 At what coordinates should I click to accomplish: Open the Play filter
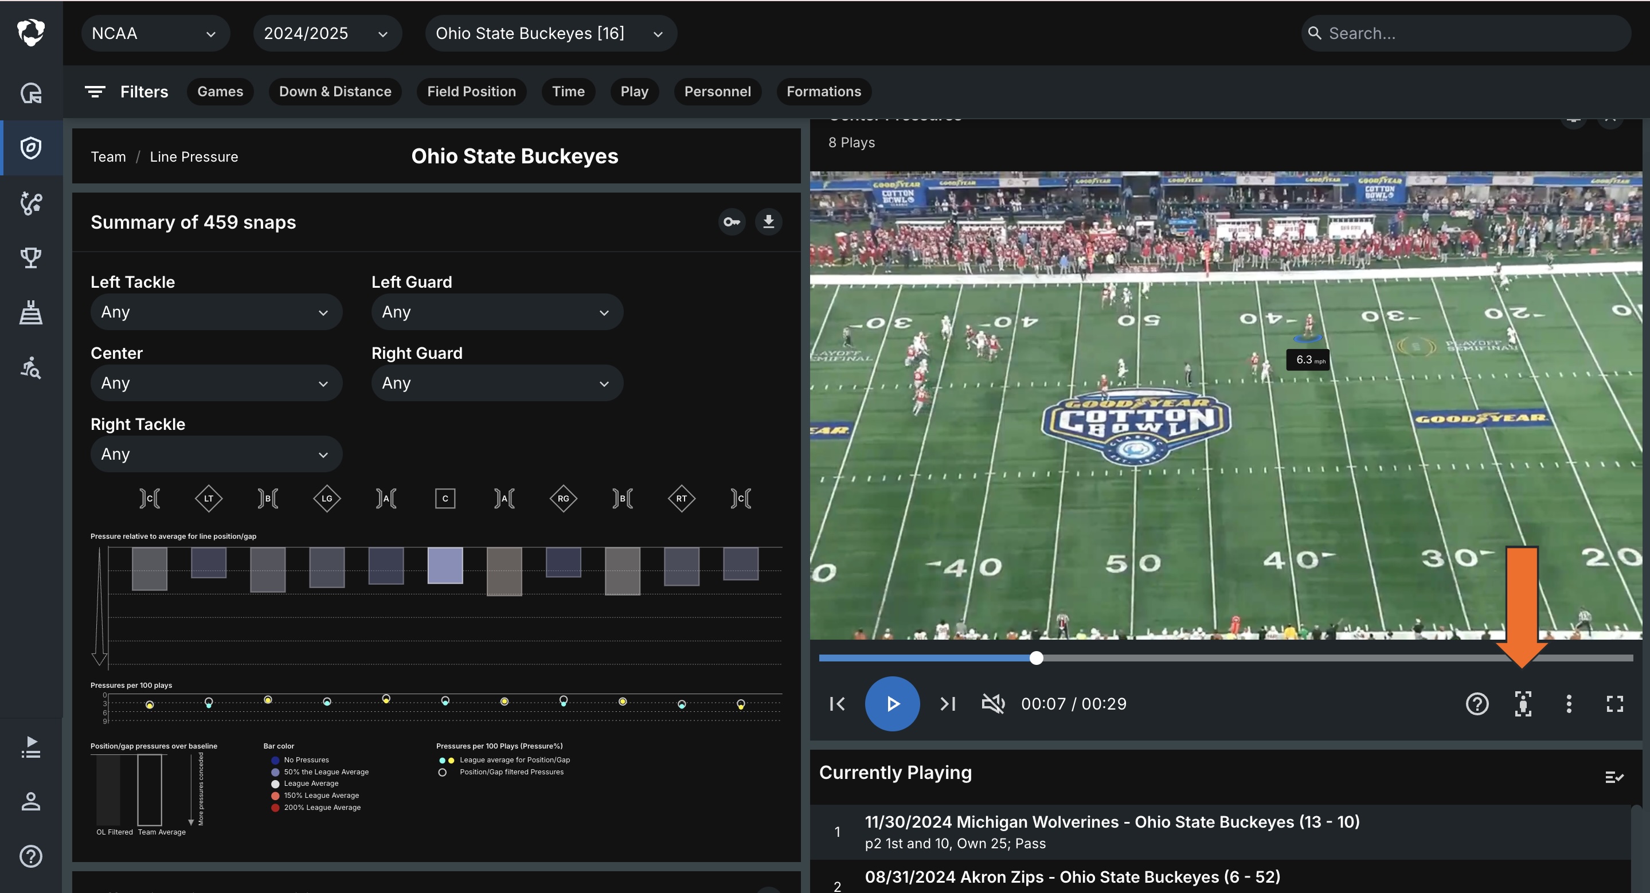point(634,92)
